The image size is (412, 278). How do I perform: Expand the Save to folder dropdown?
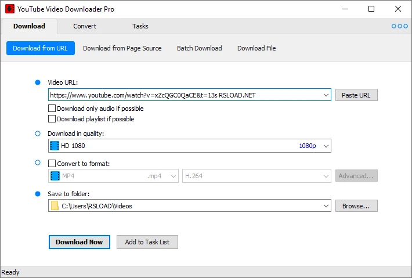pyautogui.click(x=326, y=206)
